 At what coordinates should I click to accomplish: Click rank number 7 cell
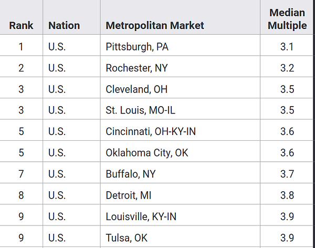(21, 174)
